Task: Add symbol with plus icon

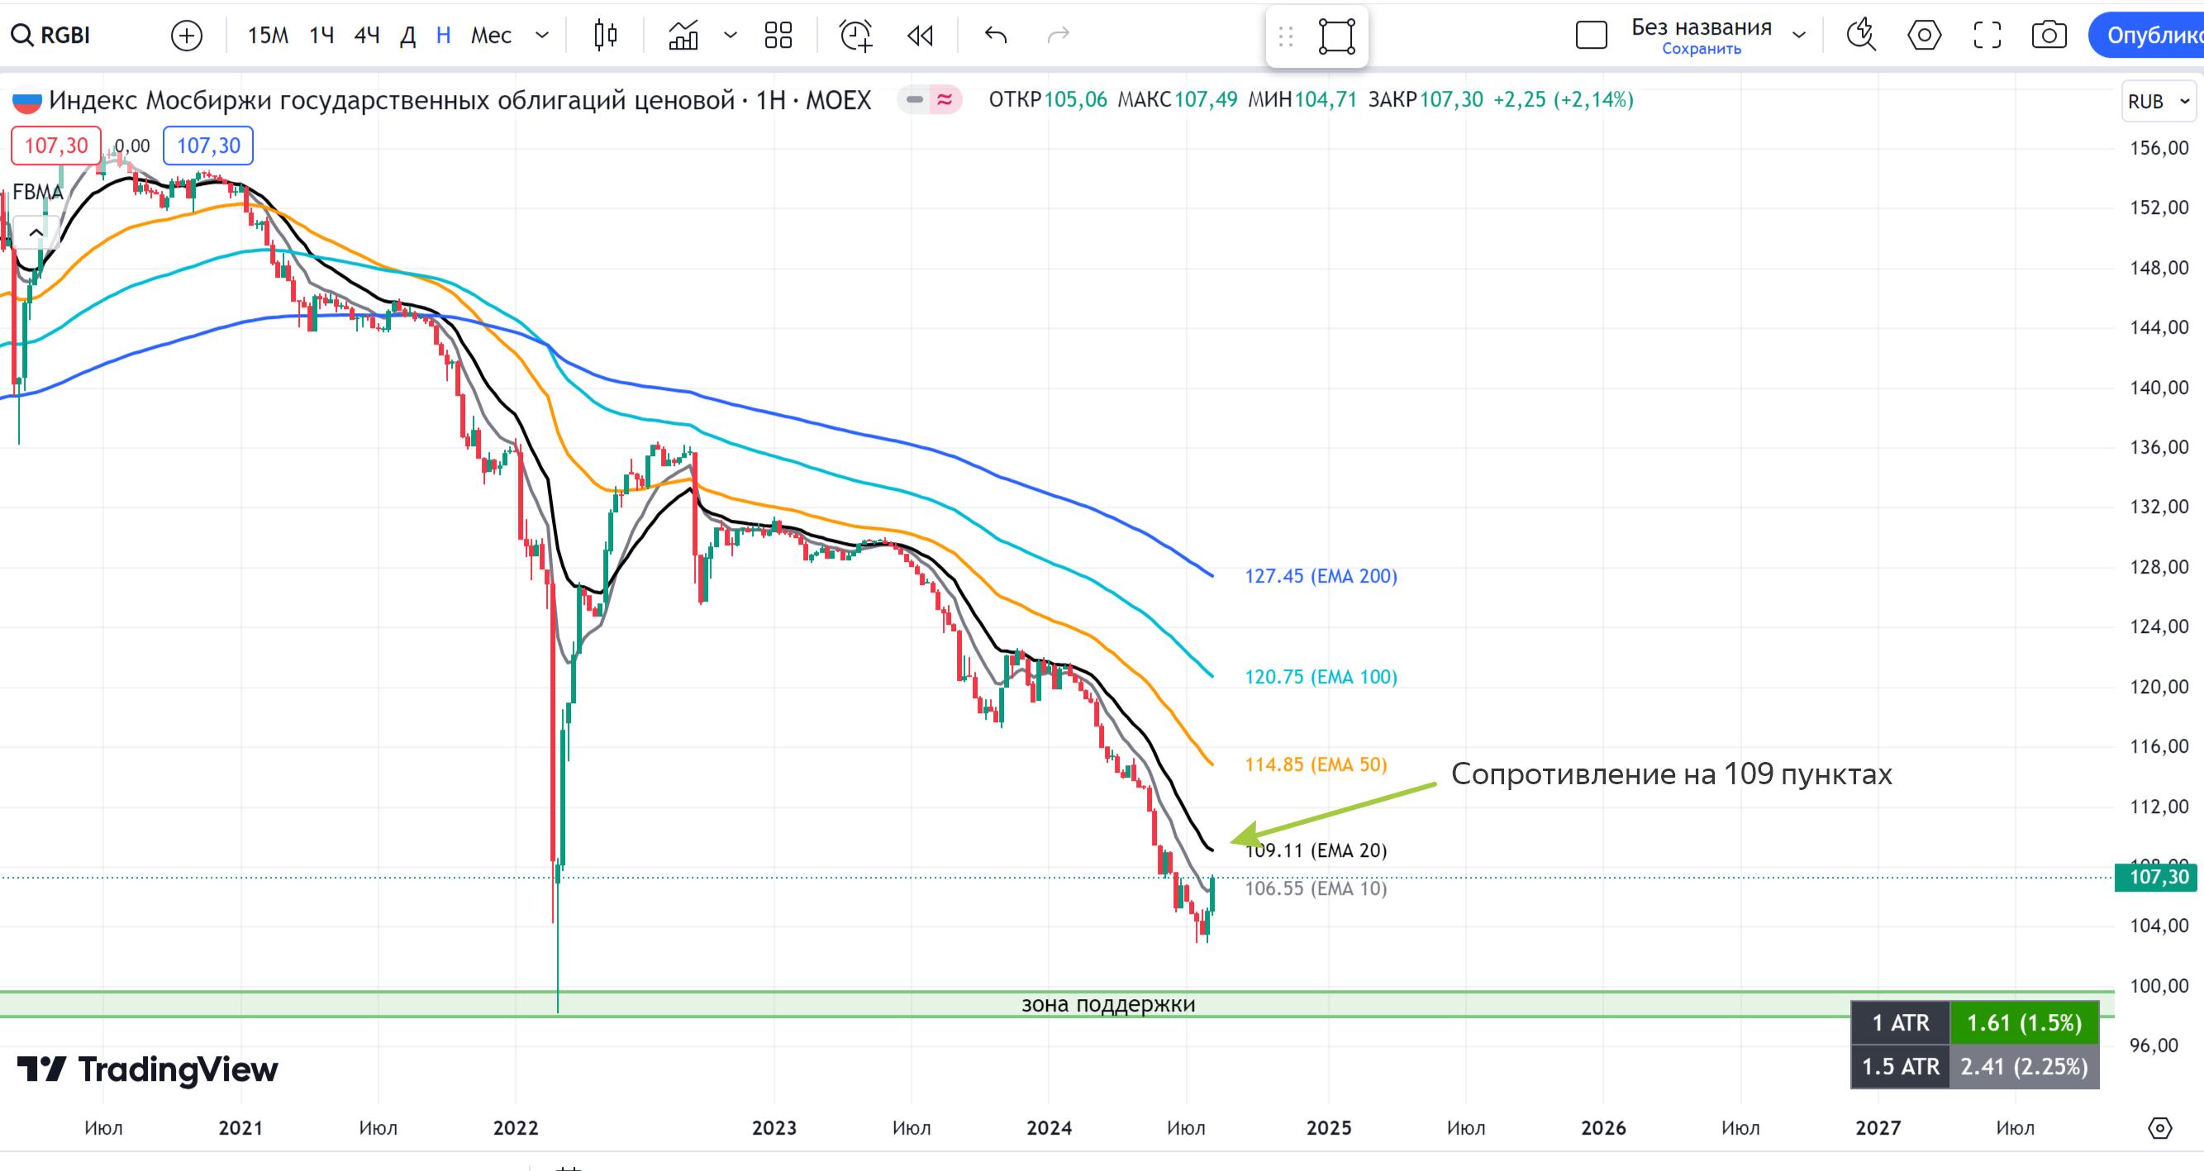Action: 187,35
